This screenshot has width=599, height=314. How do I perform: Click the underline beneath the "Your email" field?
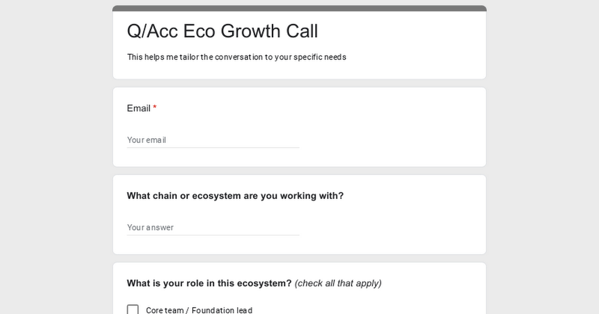(x=213, y=148)
